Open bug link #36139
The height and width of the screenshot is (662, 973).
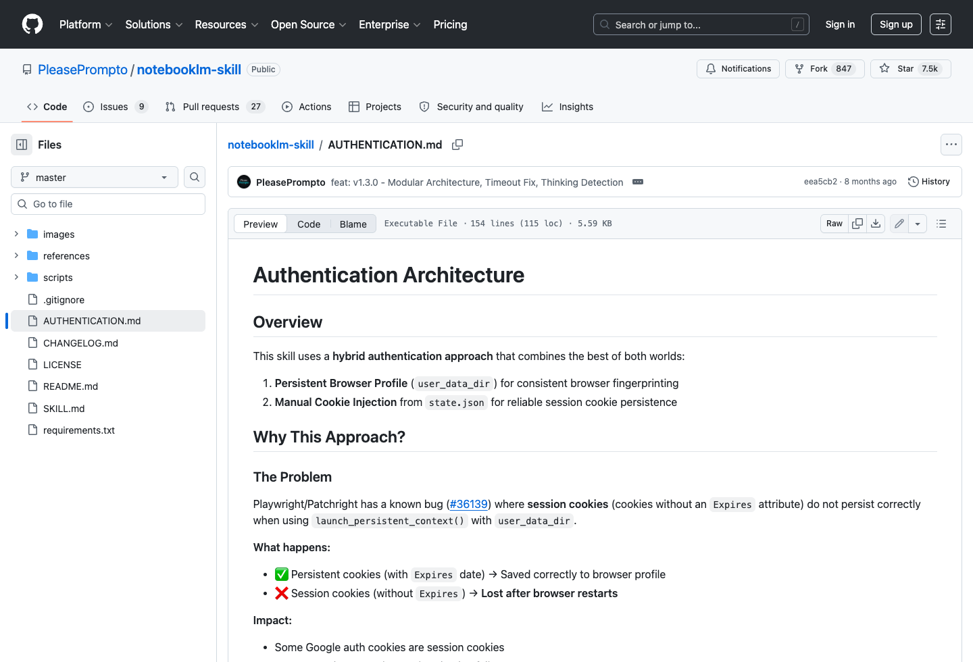click(469, 504)
